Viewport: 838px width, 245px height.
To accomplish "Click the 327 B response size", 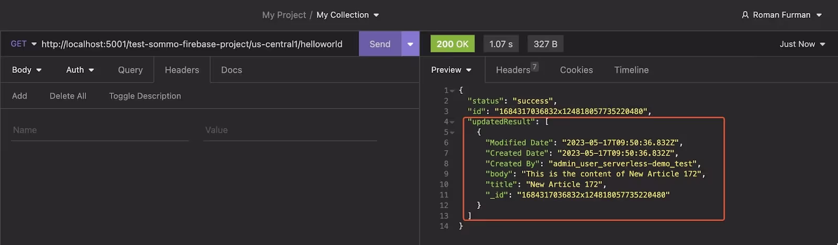I will click(x=545, y=44).
